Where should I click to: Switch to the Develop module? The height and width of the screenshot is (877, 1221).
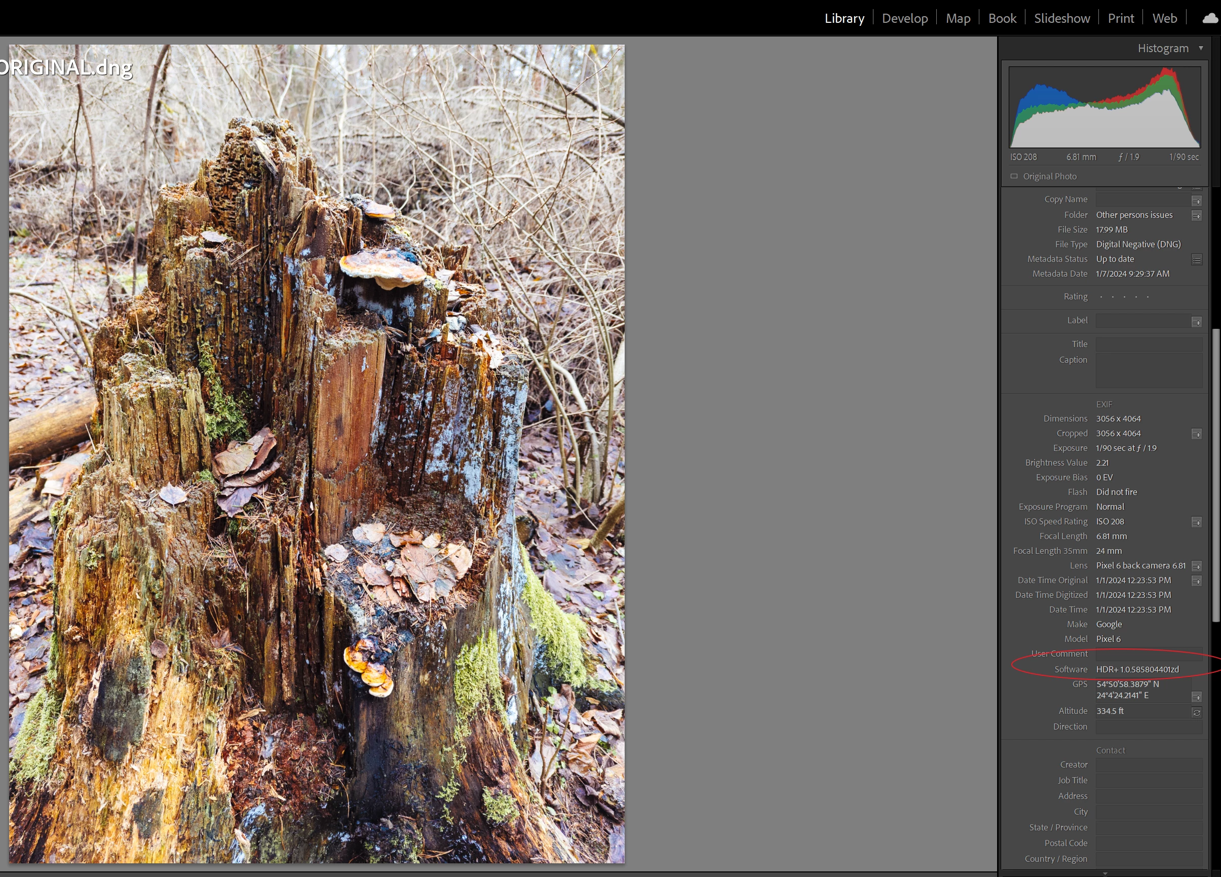pyautogui.click(x=904, y=18)
